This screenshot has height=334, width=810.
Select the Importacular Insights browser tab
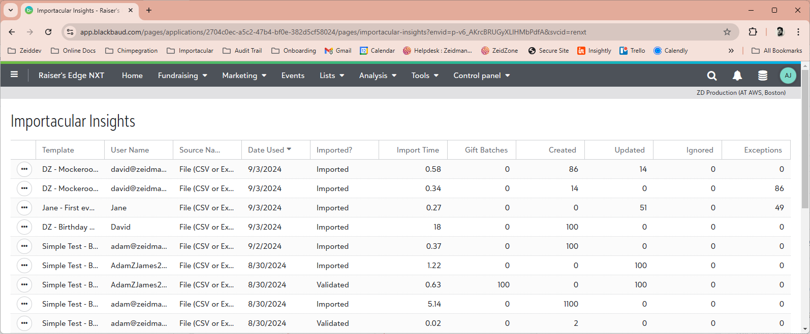click(79, 10)
